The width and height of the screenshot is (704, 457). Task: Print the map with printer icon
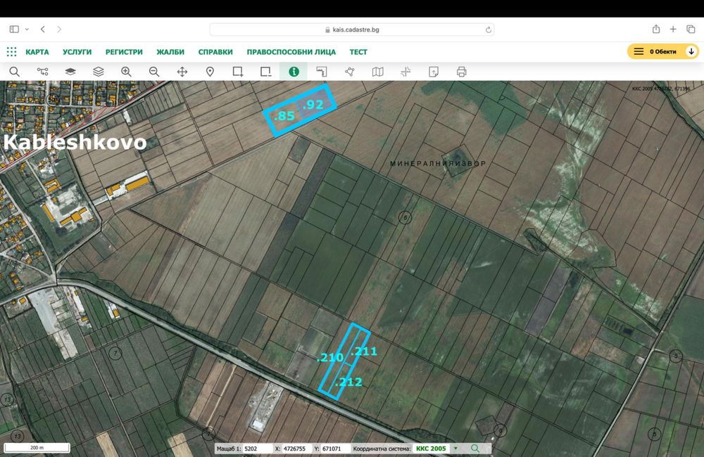pyautogui.click(x=462, y=72)
